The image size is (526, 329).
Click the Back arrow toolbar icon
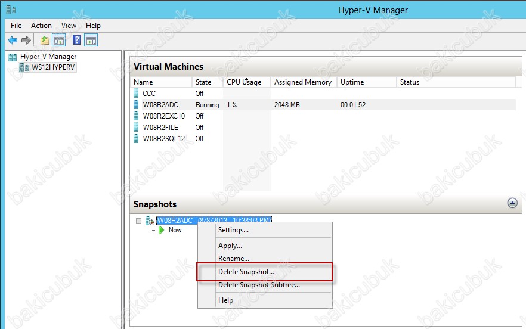(13, 41)
